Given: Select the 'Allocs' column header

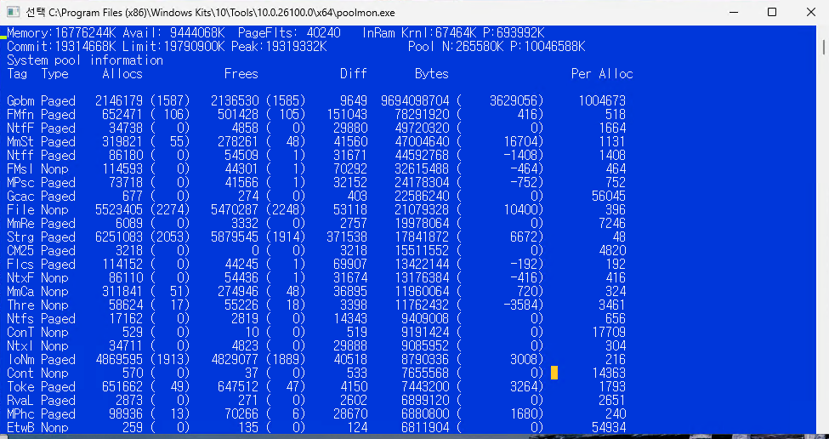Looking at the screenshot, I should pyautogui.click(x=122, y=73).
